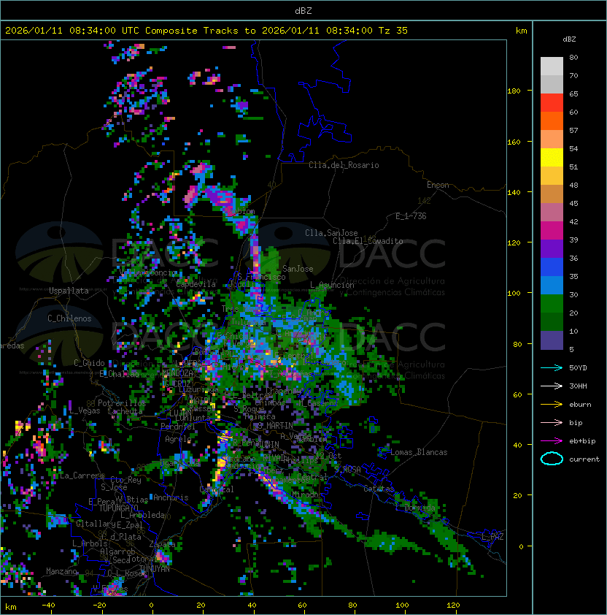The height and width of the screenshot is (615, 607).
Task: Click the 'TUPUNGATO' map label
Action: [x=118, y=508]
